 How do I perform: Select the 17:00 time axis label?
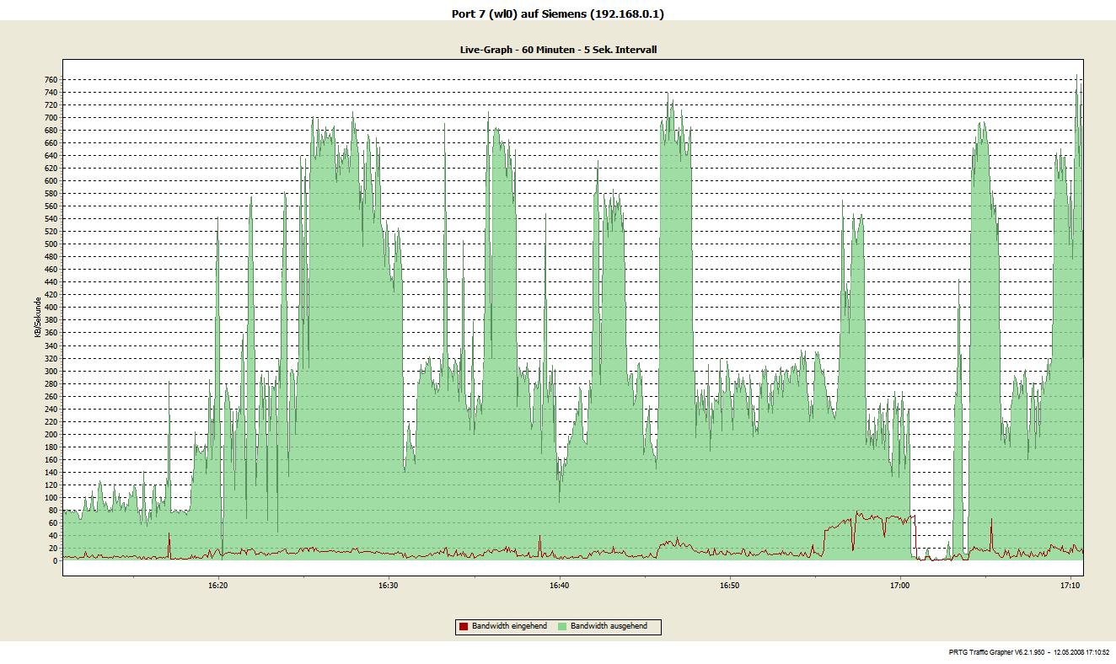[899, 585]
